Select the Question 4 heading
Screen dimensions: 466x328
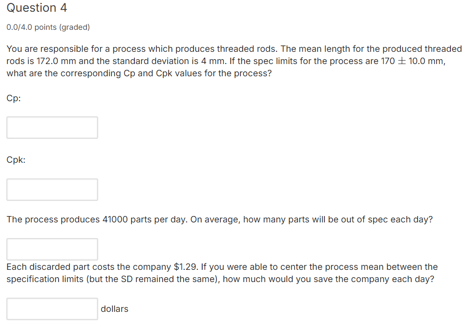coord(37,8)
